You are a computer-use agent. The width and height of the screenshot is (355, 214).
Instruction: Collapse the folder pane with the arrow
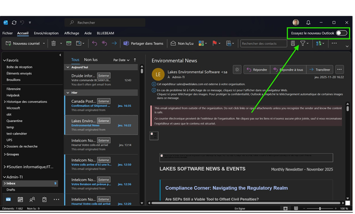60,55
